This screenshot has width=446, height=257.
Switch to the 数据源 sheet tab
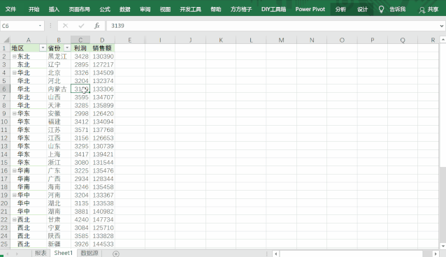pos(89,253)
